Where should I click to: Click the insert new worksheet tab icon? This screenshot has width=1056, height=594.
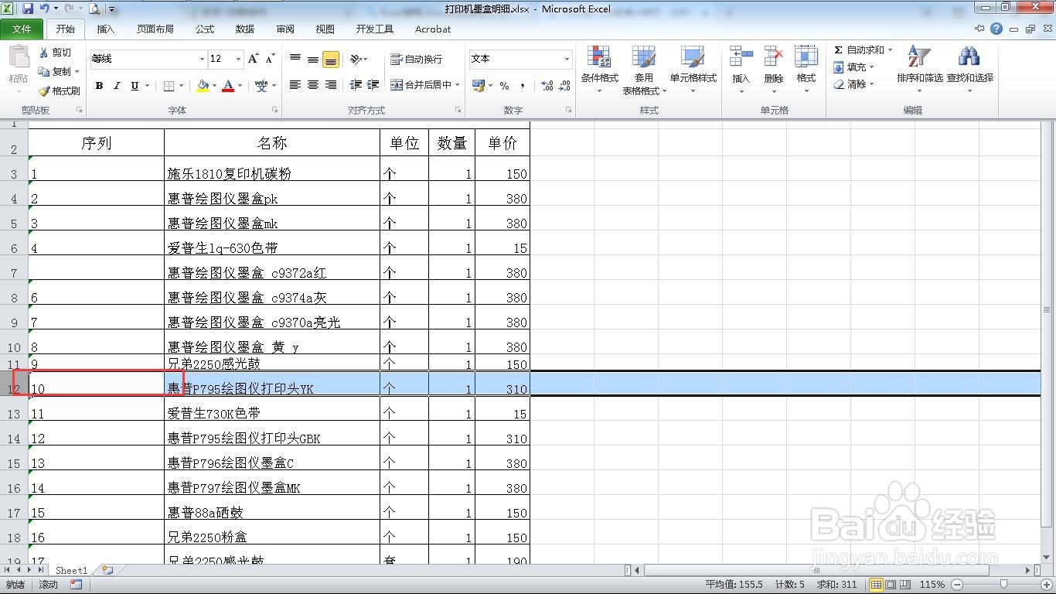click(107, 570)
